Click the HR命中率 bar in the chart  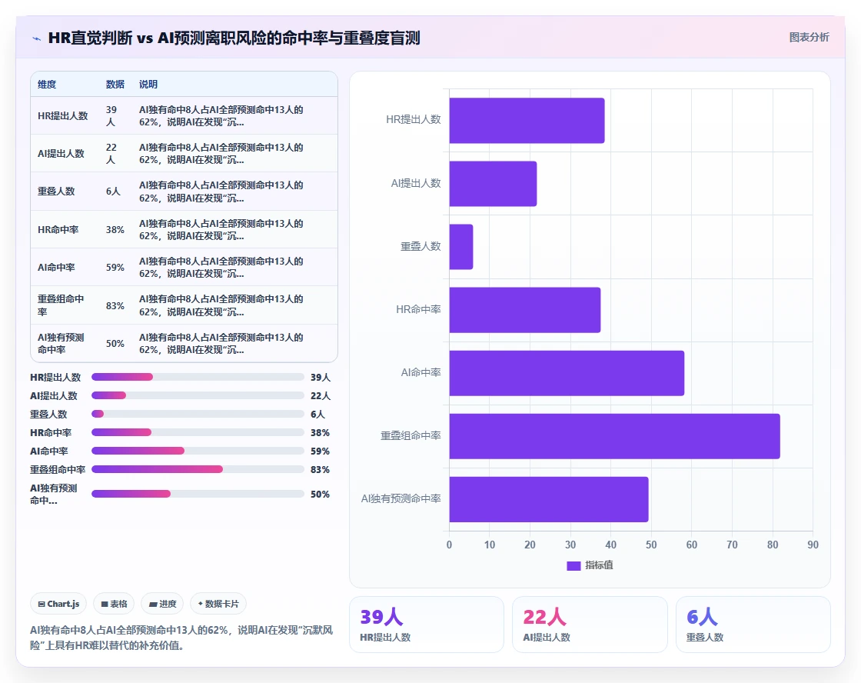(x=525, y=310)
